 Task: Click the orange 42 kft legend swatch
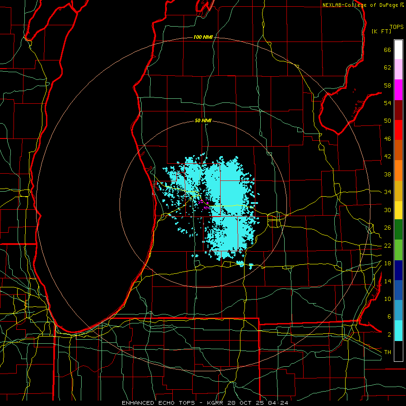pyautogui.click(x=398, y=171)
